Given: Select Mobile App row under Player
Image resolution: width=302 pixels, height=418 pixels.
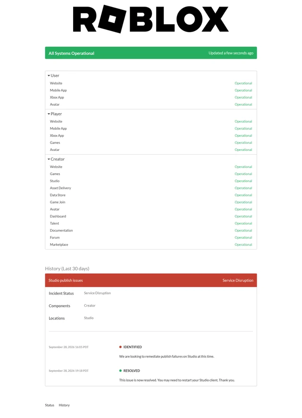Looking at the screenshot, I should (x=151, y=128).
